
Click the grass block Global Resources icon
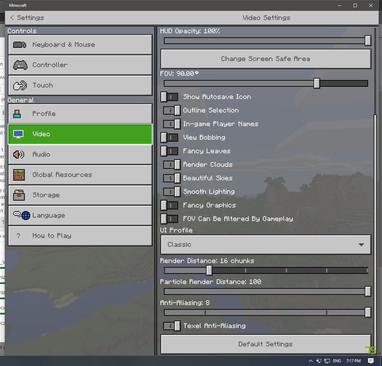click(19, 175)
